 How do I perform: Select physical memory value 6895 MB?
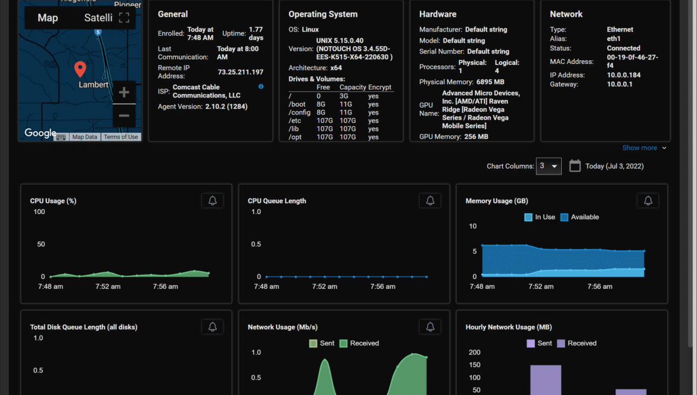490,82
